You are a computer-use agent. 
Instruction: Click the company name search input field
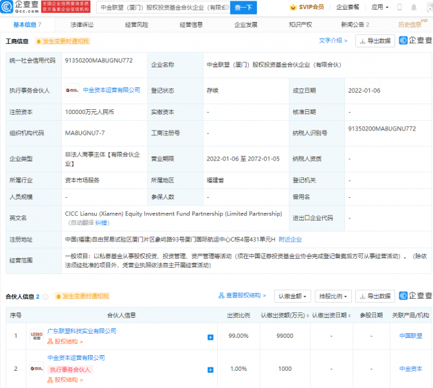pyautogui.click(x=163, y=8)
